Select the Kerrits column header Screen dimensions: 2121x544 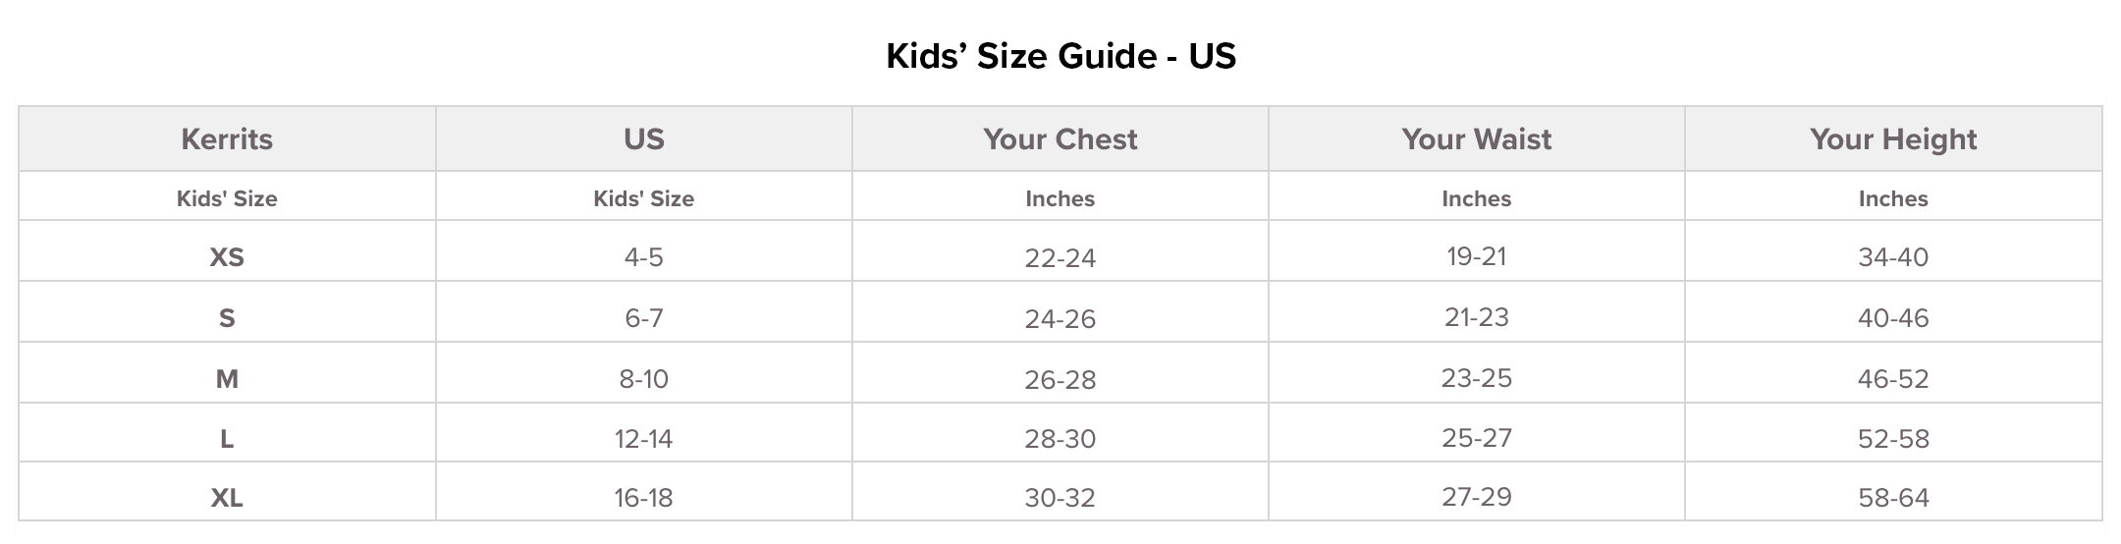click(227, 139)
